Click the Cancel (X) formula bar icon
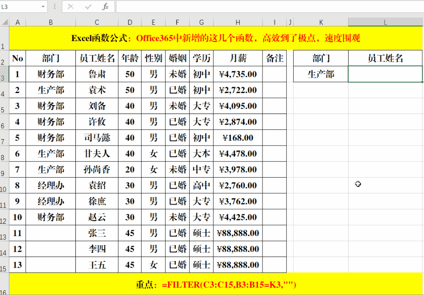424x295 pixels. point(71,7)
